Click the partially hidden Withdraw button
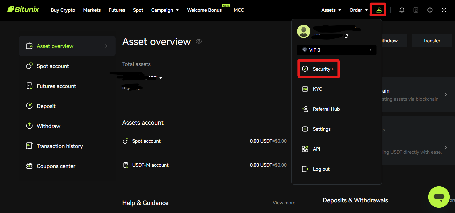455x213 pixels. [x=394, y=41]
